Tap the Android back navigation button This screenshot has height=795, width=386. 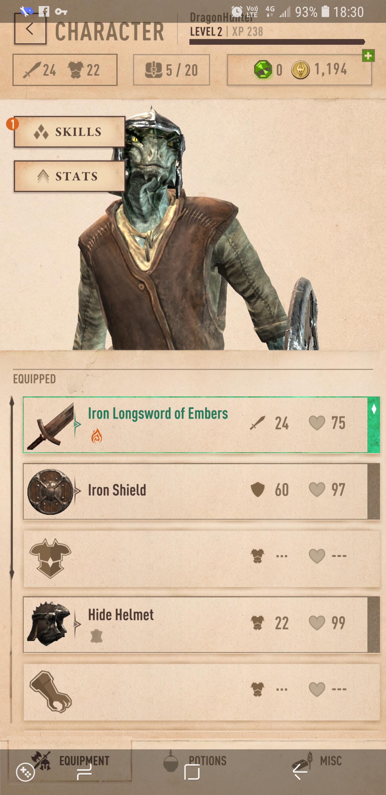point(300,772)
